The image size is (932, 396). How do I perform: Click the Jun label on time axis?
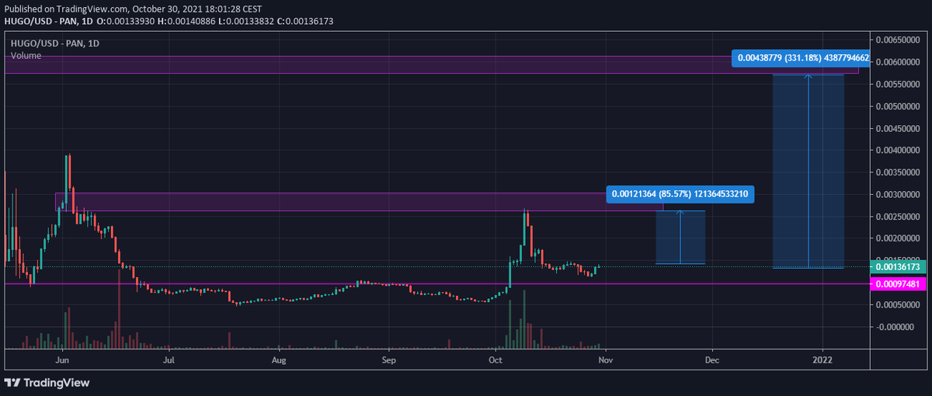coord(64,360)
